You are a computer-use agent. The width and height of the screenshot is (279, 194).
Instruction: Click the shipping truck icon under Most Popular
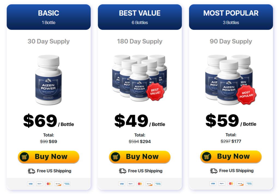tap(214, 171)
